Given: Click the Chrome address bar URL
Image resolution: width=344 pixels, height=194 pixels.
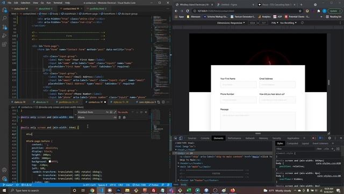Looking at the screenshot, I should [216, 11].
